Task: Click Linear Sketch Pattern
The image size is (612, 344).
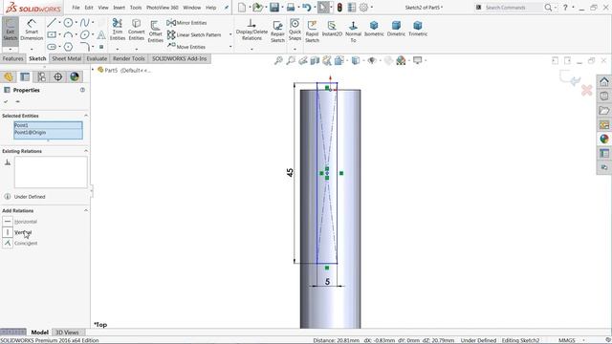Action: tap(194, 34)
